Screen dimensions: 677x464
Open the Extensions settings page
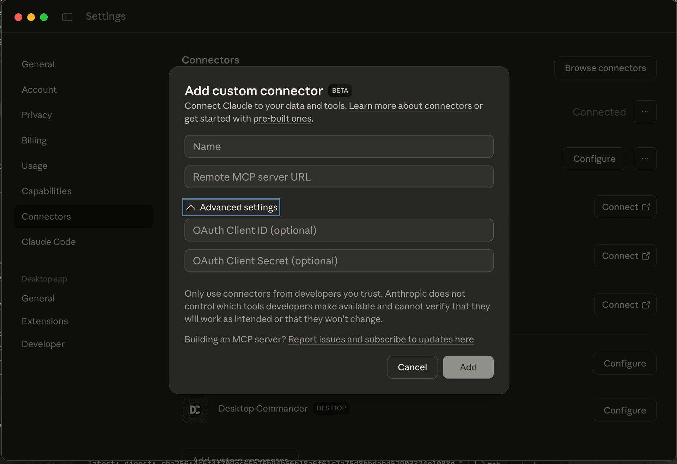[x=45, y=321]
